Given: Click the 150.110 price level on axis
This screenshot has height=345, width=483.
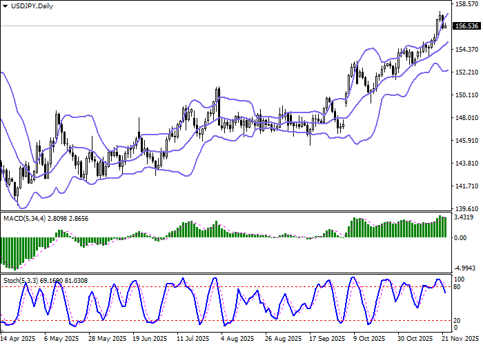Looking at the screenshot, I should tap(466, 95).
